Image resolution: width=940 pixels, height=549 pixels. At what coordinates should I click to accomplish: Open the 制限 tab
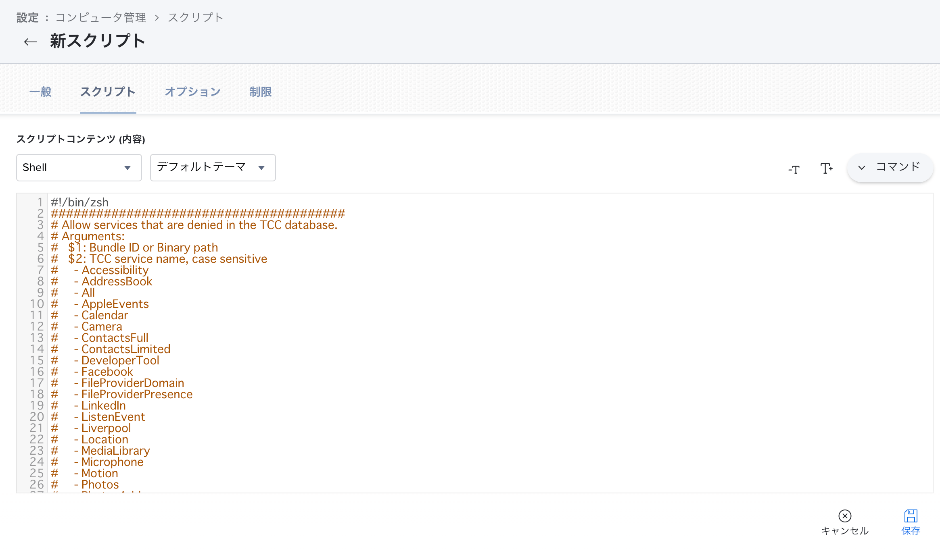[x=261, y=92]
